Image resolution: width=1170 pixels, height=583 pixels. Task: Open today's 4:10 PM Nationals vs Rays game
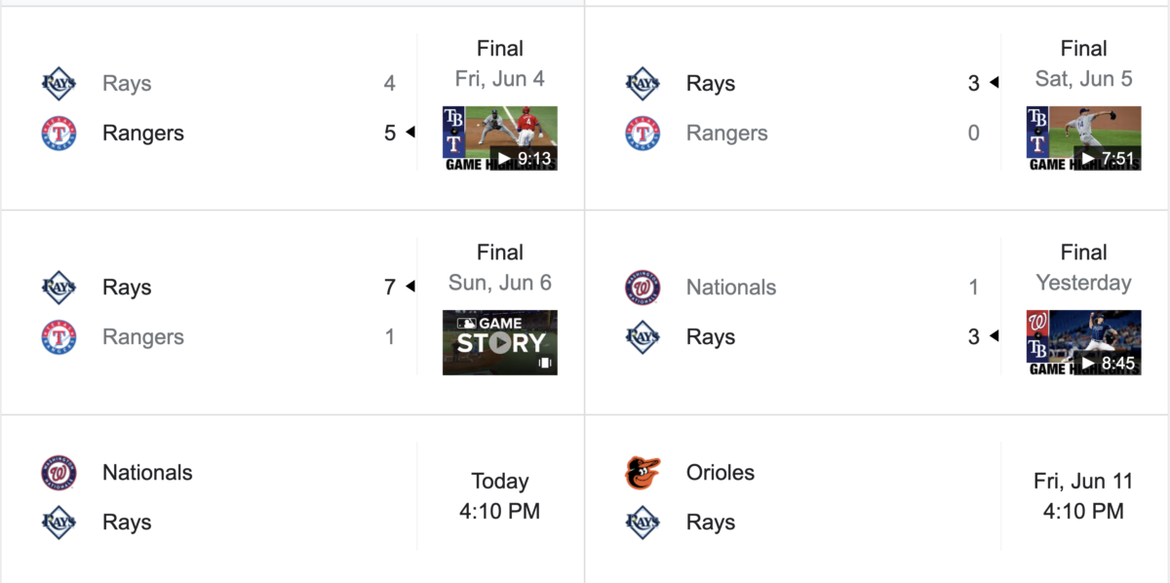pyautogui.click(x=500, y=496)
